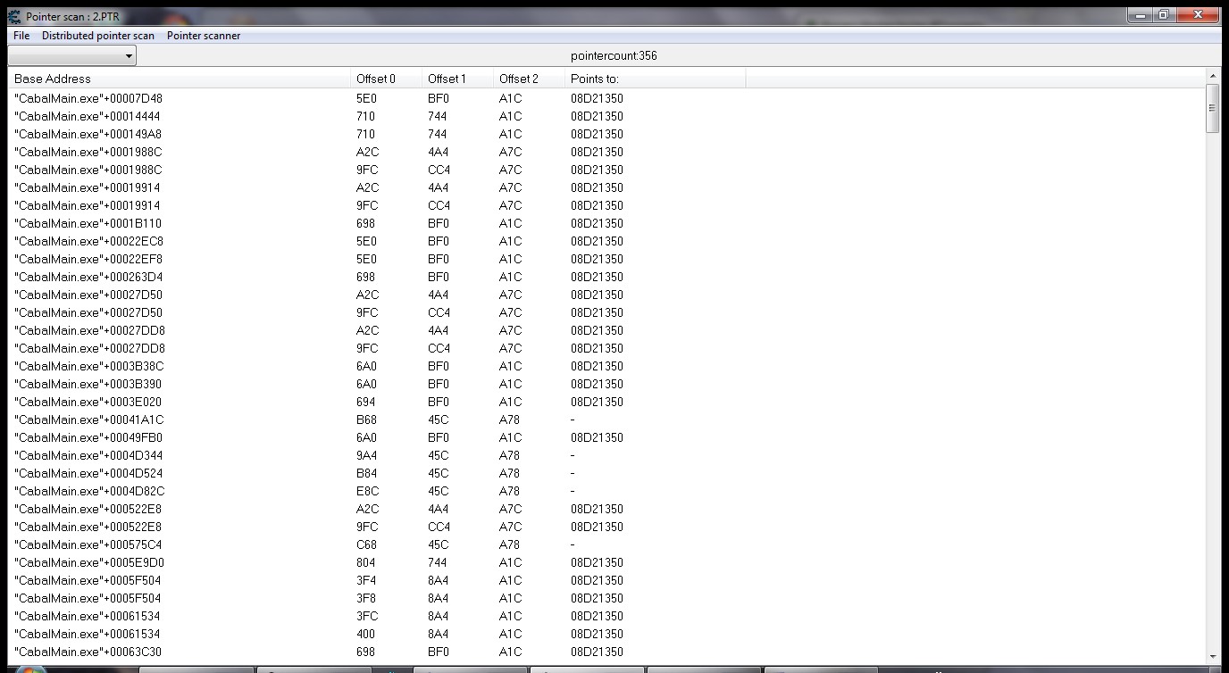Open the File menu

[x=21, y=36]
